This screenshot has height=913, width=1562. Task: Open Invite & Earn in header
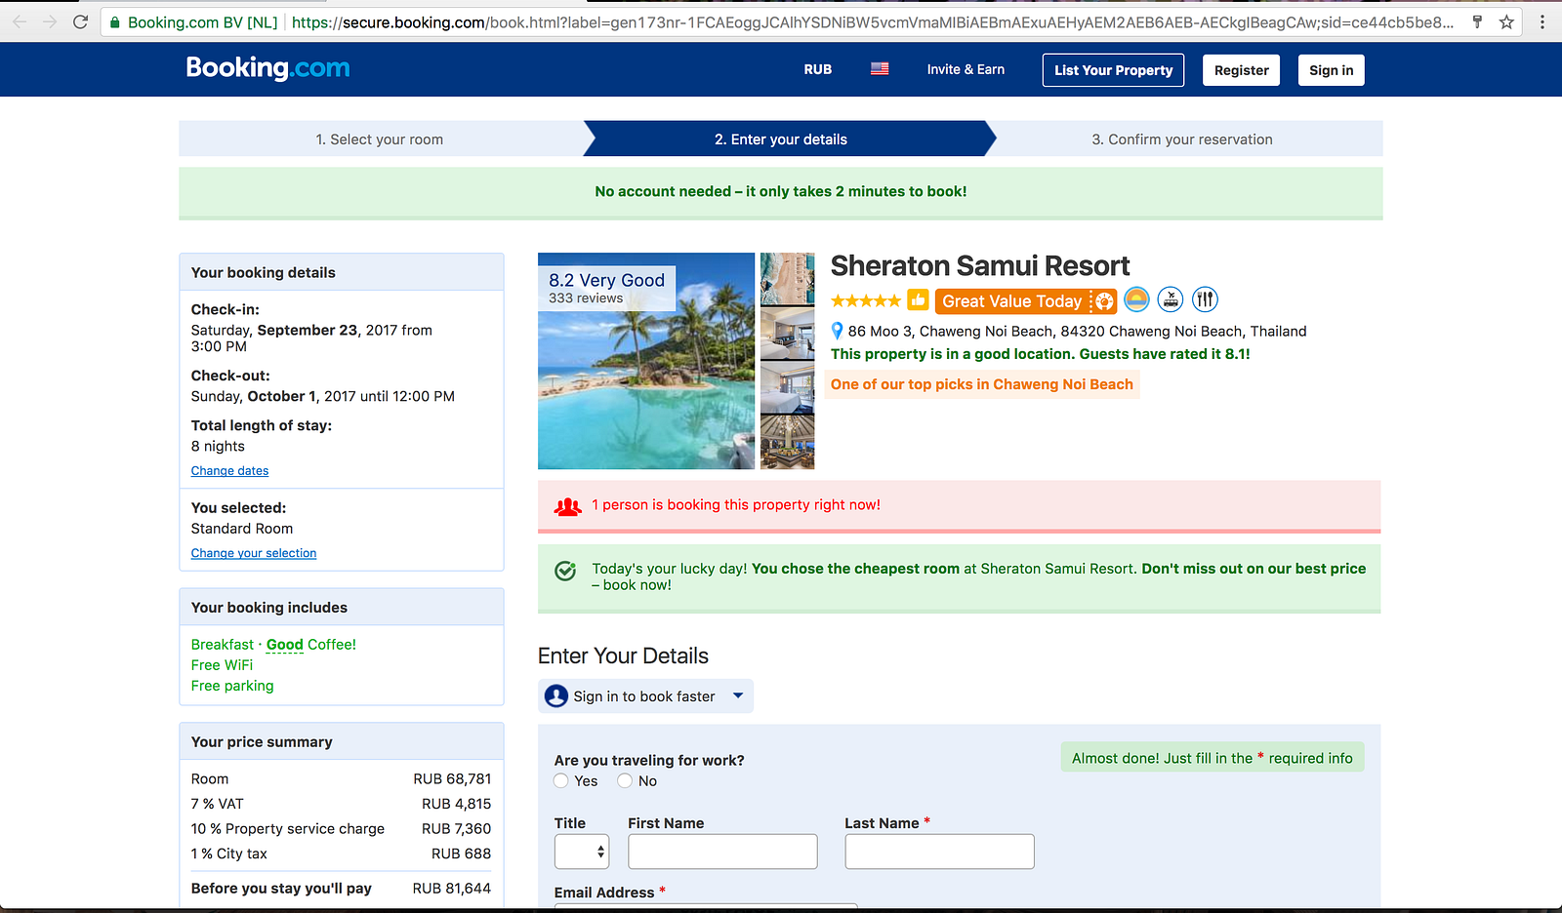point(966,69)
